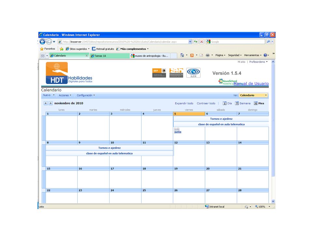313x234 pixels.
Task: Open the Sitios sugeridos favorites link
Action: pos(77,49)
